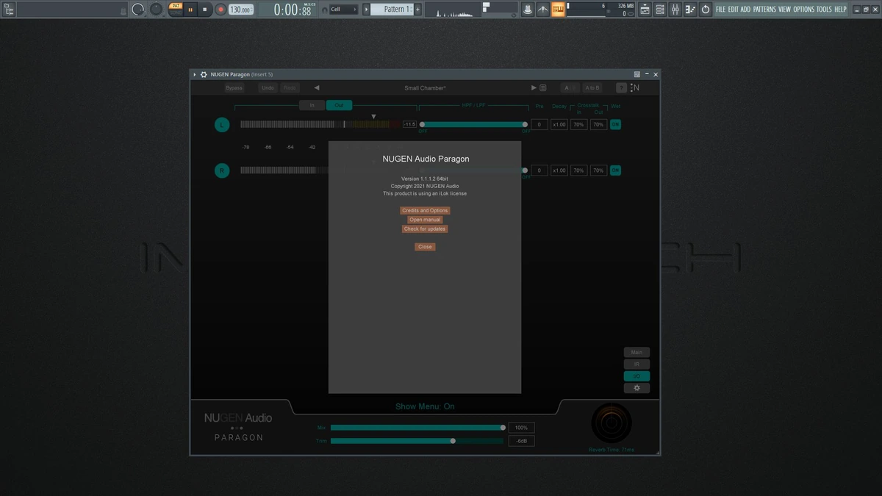
Task: Close the about dialog with Close
Action: [425, 247]
